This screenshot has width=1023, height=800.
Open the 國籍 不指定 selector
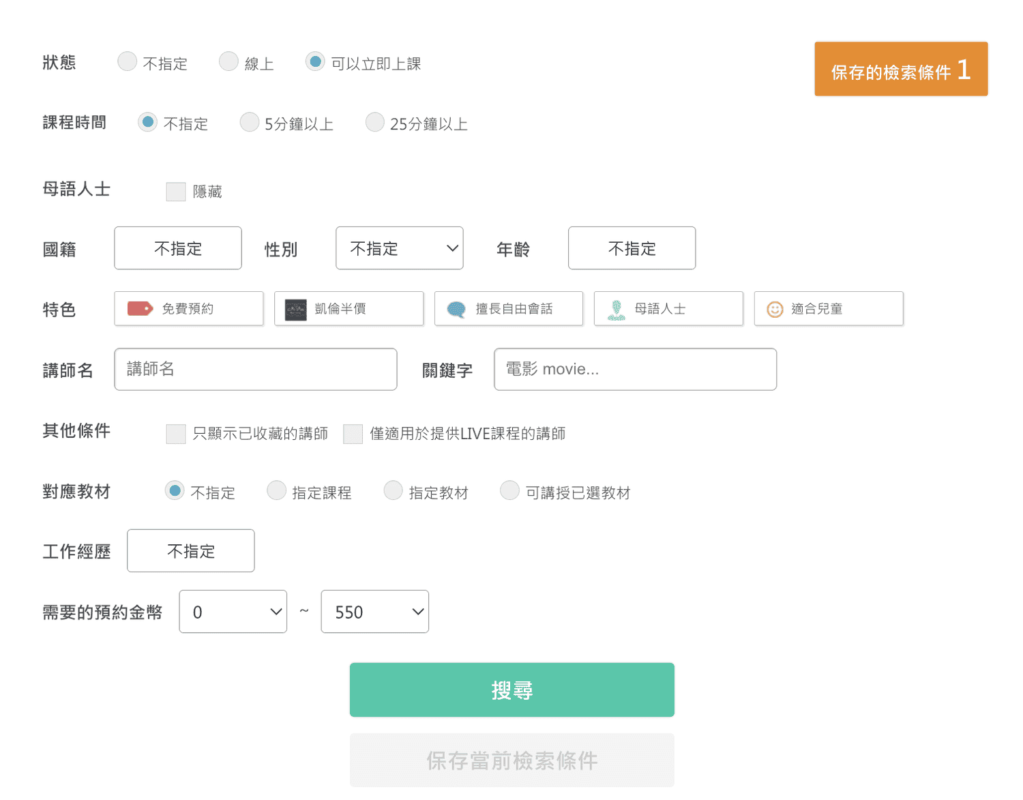click(178, 248)
